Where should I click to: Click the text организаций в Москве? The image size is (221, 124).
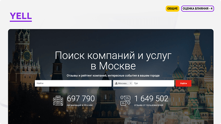(80, 105)
